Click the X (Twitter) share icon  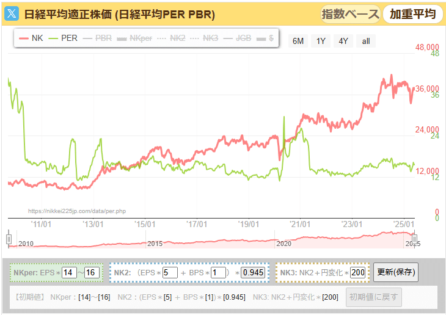click(x=12, y=13)
